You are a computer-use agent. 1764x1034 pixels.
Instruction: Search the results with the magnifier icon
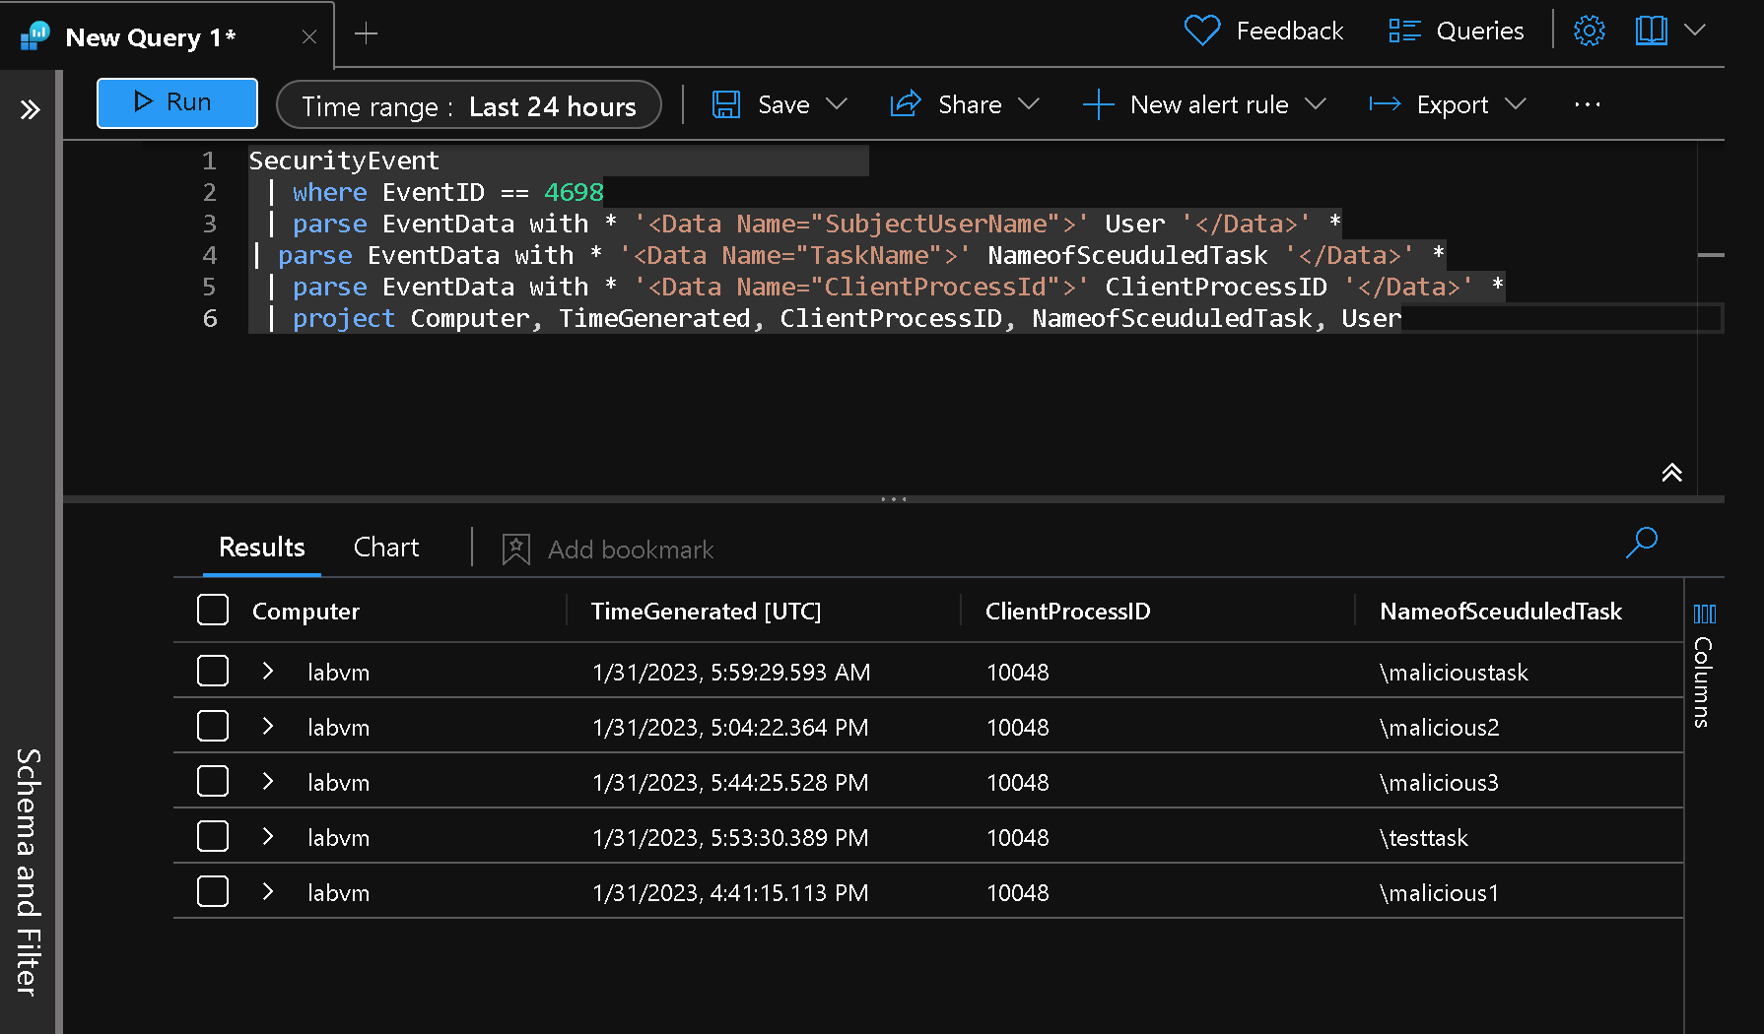[x=1642, y=543]
